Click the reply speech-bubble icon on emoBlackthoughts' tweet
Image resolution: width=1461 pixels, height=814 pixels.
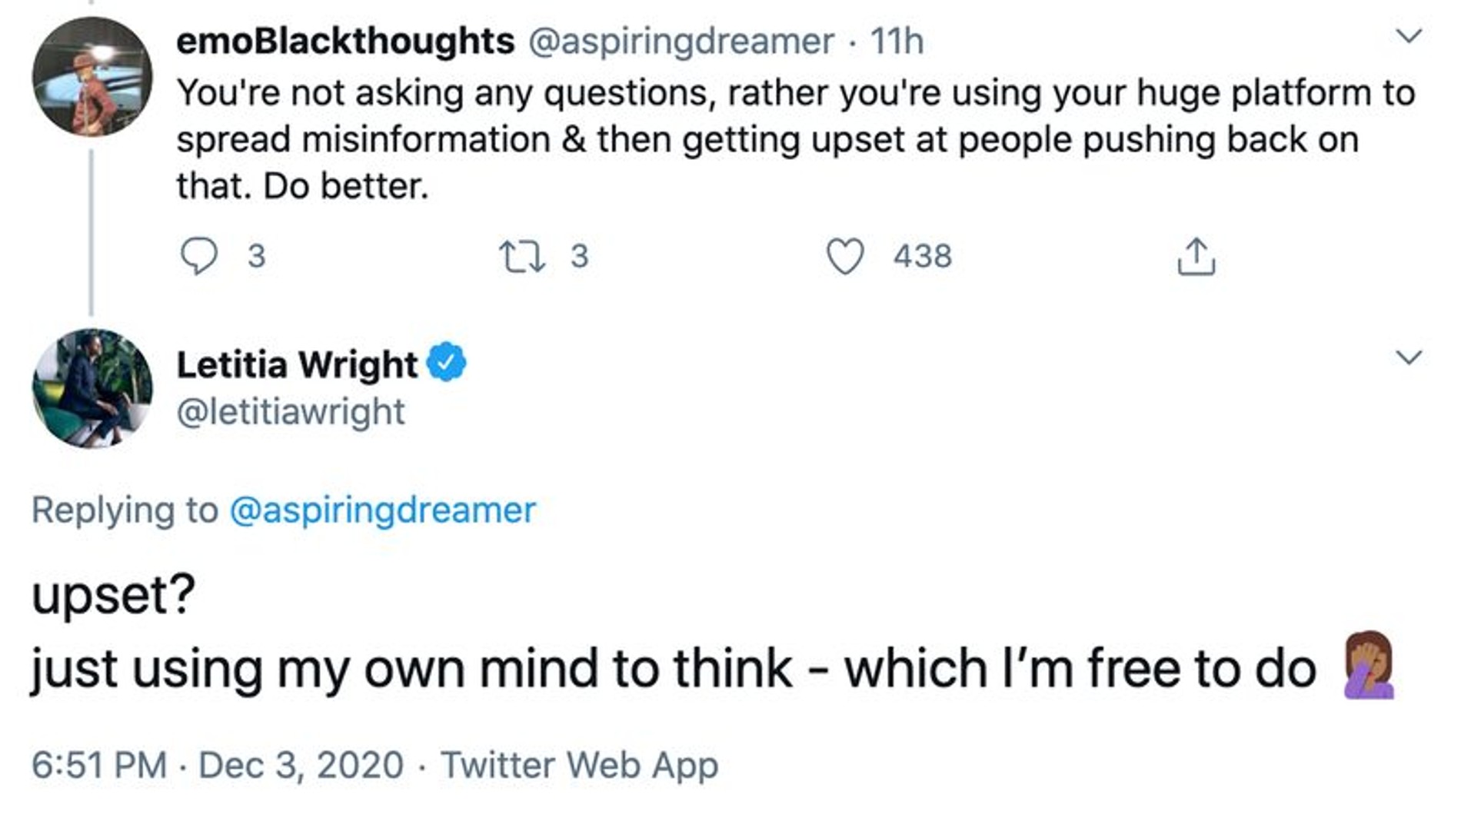click(x=198, y=256)
